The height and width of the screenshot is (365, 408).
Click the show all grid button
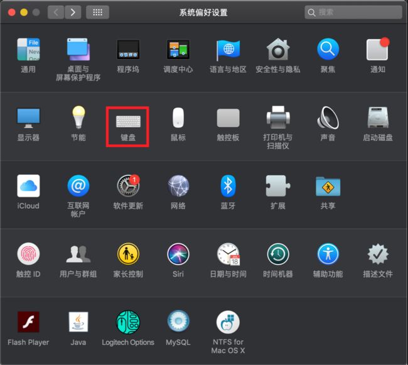tap(97, 12)
